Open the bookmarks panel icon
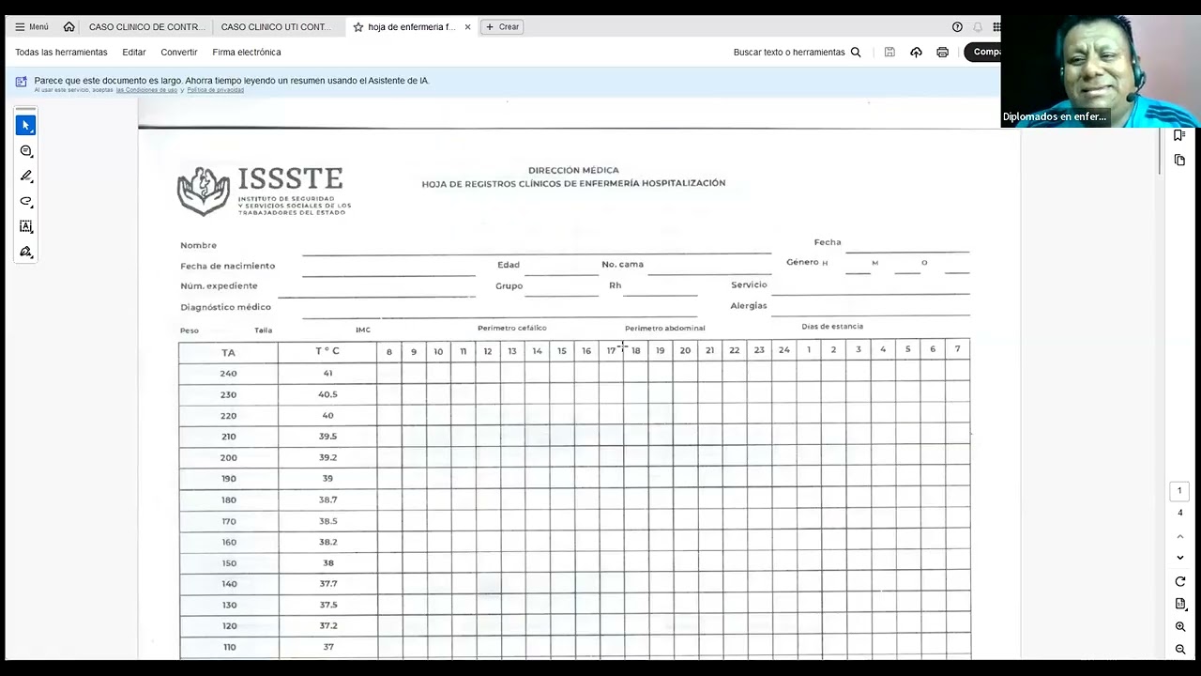 pyautogui.click(x=1179, y=135)
